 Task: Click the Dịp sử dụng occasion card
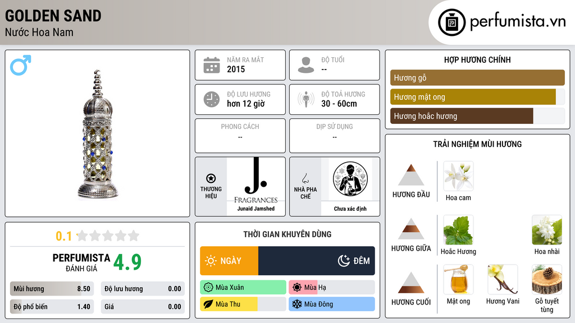coord(335,136)
